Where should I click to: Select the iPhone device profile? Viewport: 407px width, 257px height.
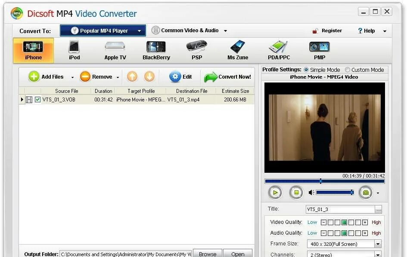pos(33,50)
